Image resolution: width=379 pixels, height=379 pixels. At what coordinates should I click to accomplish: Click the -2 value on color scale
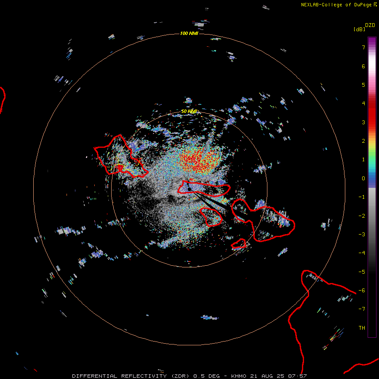click(362, 216)
